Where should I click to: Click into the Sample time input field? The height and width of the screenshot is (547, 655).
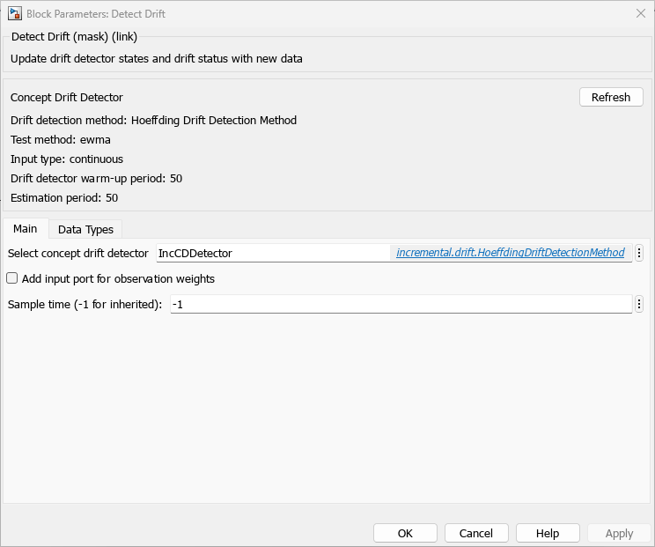tap(401, 304)
